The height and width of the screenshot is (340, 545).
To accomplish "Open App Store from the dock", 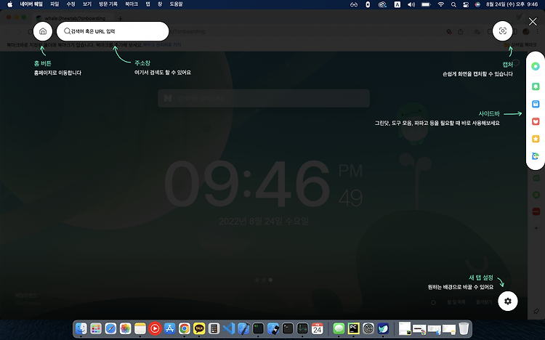I will click(169, 328).
